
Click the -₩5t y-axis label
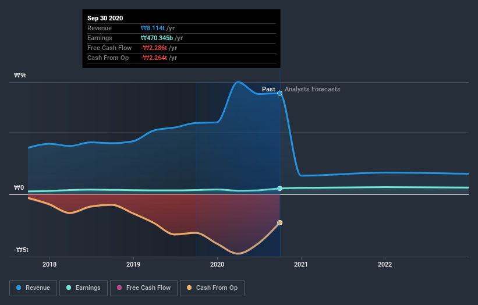point(21,250)
